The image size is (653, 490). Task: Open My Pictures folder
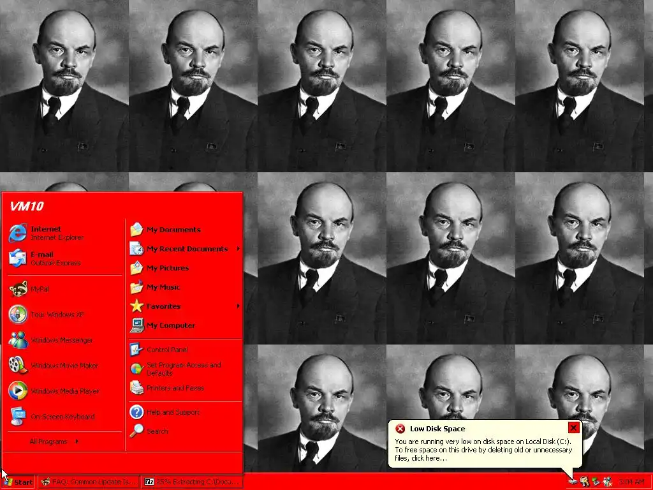185,268
